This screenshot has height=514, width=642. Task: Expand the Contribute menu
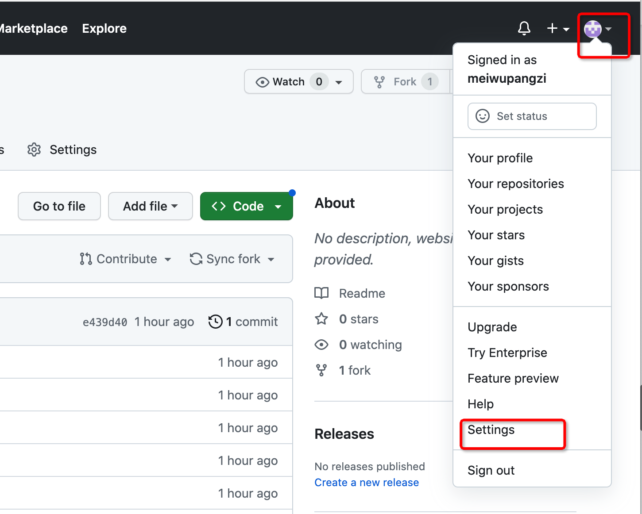click(126, 259)
